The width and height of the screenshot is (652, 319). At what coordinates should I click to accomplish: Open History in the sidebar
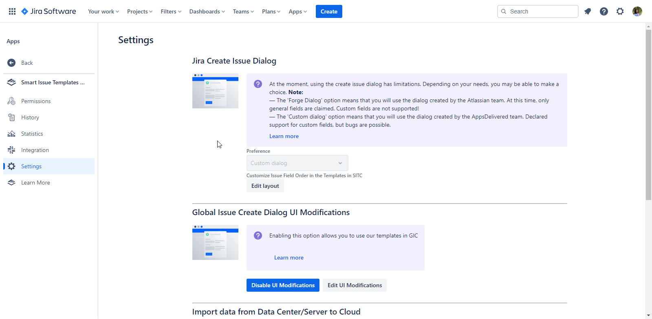[x=30, y=117]
